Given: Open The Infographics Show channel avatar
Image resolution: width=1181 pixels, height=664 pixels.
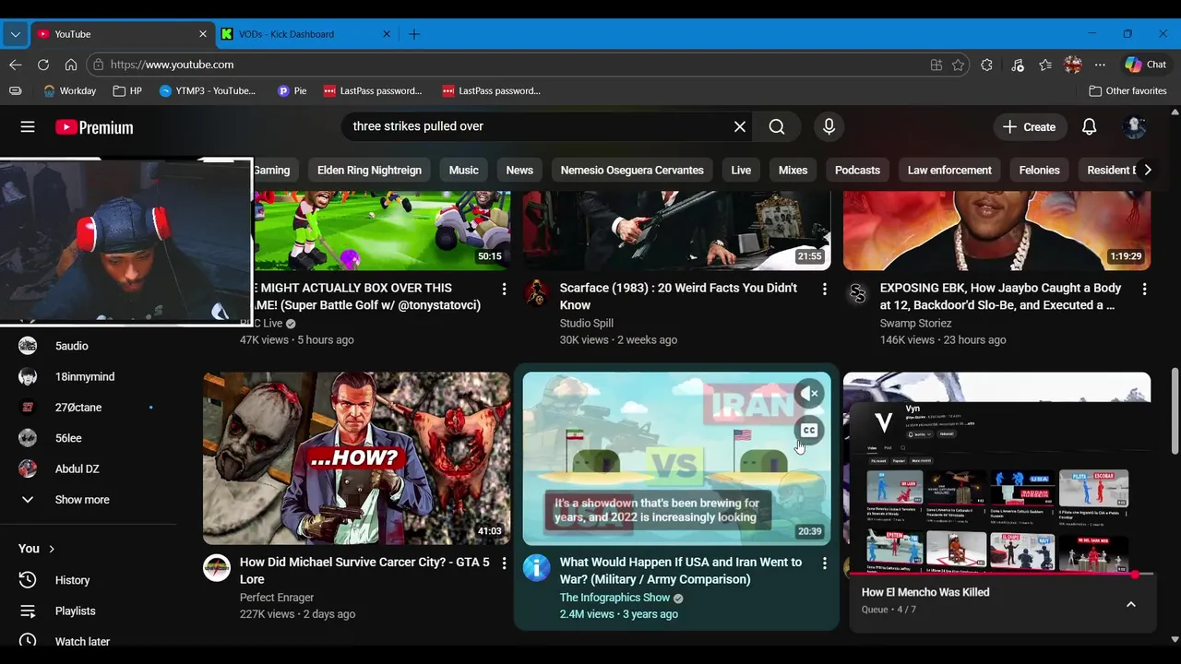Looking at the screenshot, I should click(536, 567).
